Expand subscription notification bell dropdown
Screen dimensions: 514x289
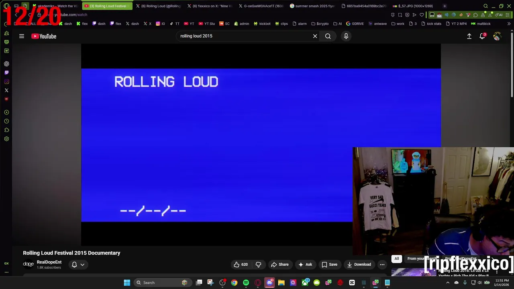[x=78, y=265]
